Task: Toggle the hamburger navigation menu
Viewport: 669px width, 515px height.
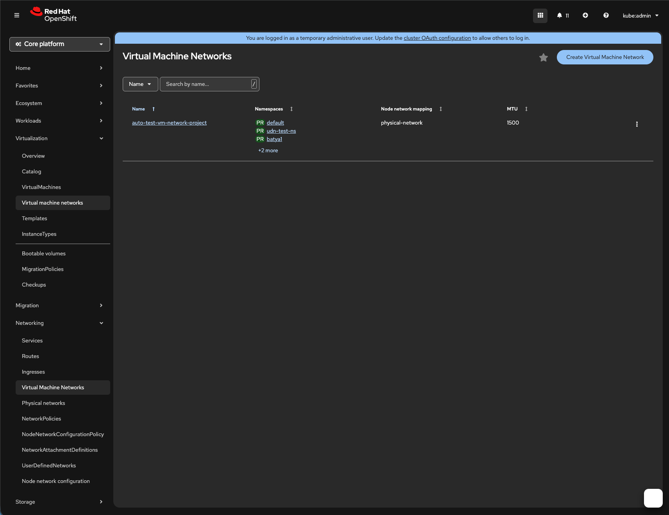Action: [17, 15]
